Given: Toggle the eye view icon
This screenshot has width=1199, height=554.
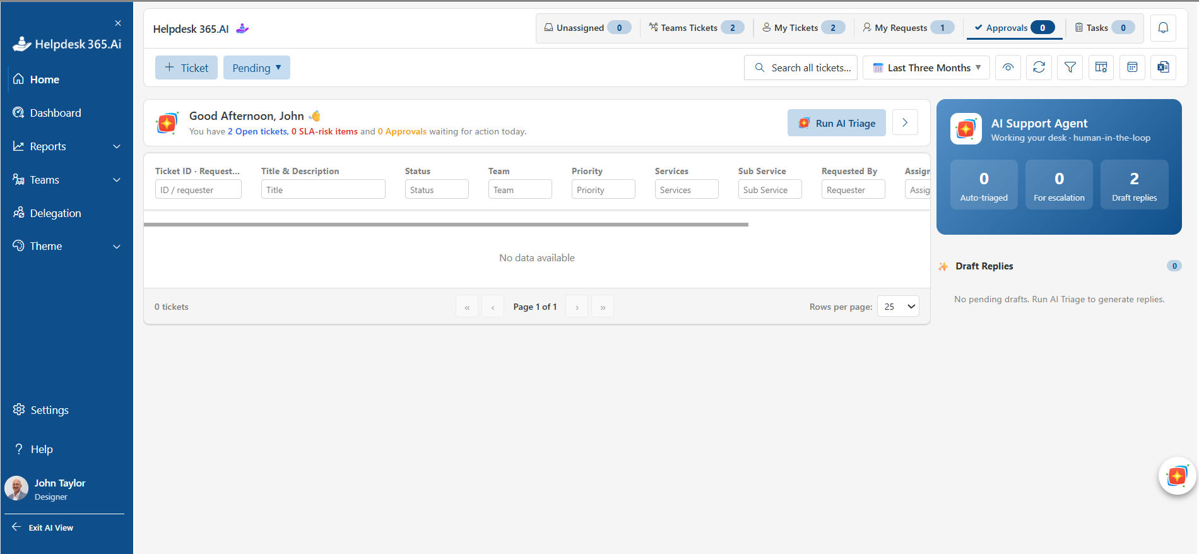Looking at the screenshot, I should tap(1008, 68).
